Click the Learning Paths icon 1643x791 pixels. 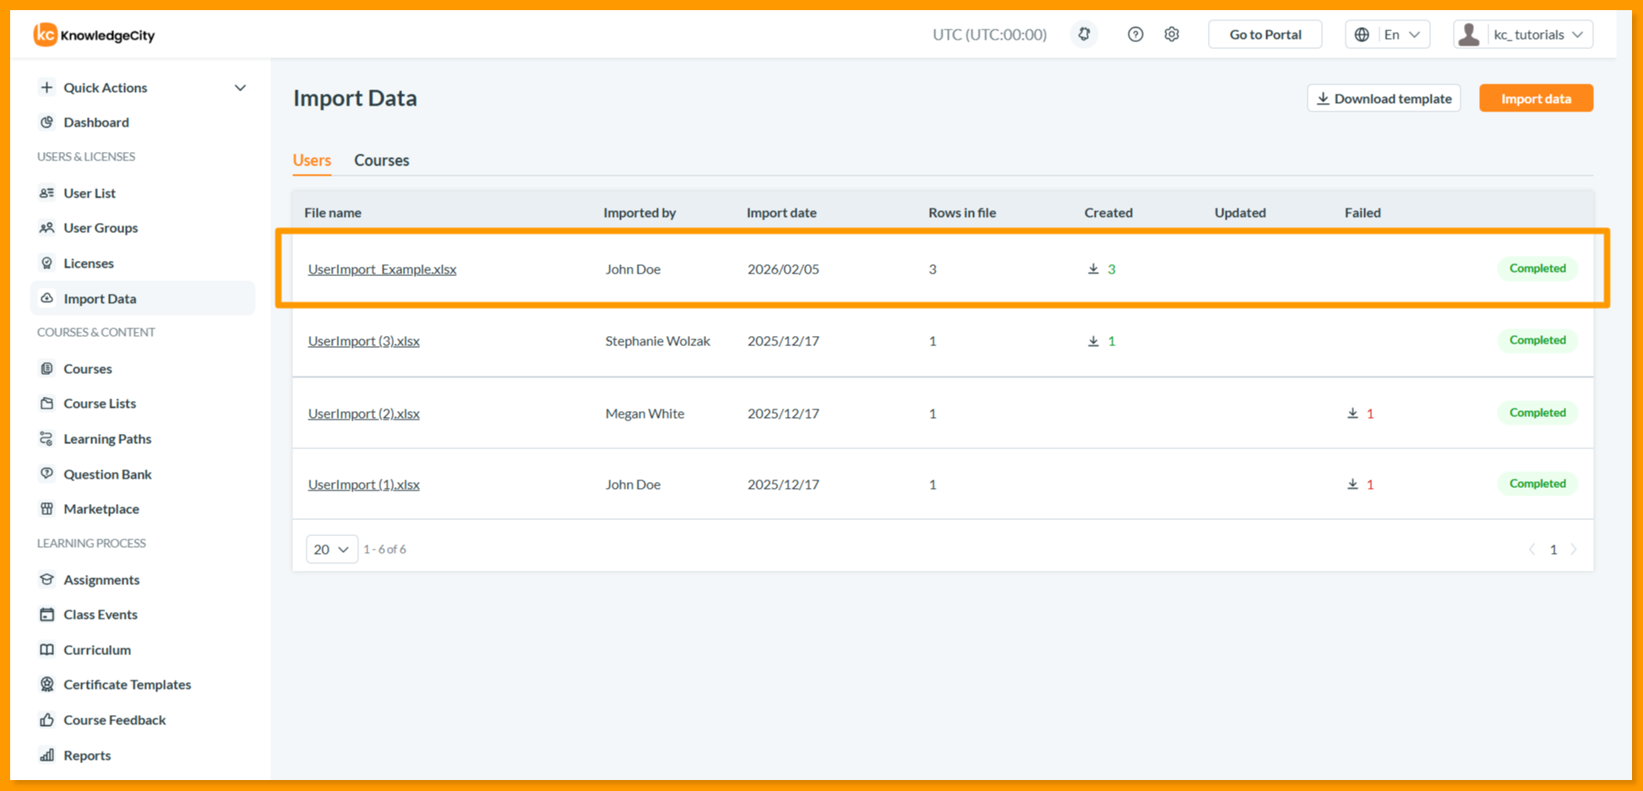tap(46, 439)
